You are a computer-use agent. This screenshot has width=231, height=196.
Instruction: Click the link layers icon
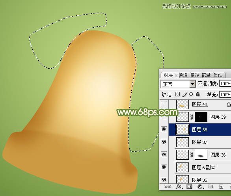168,187
